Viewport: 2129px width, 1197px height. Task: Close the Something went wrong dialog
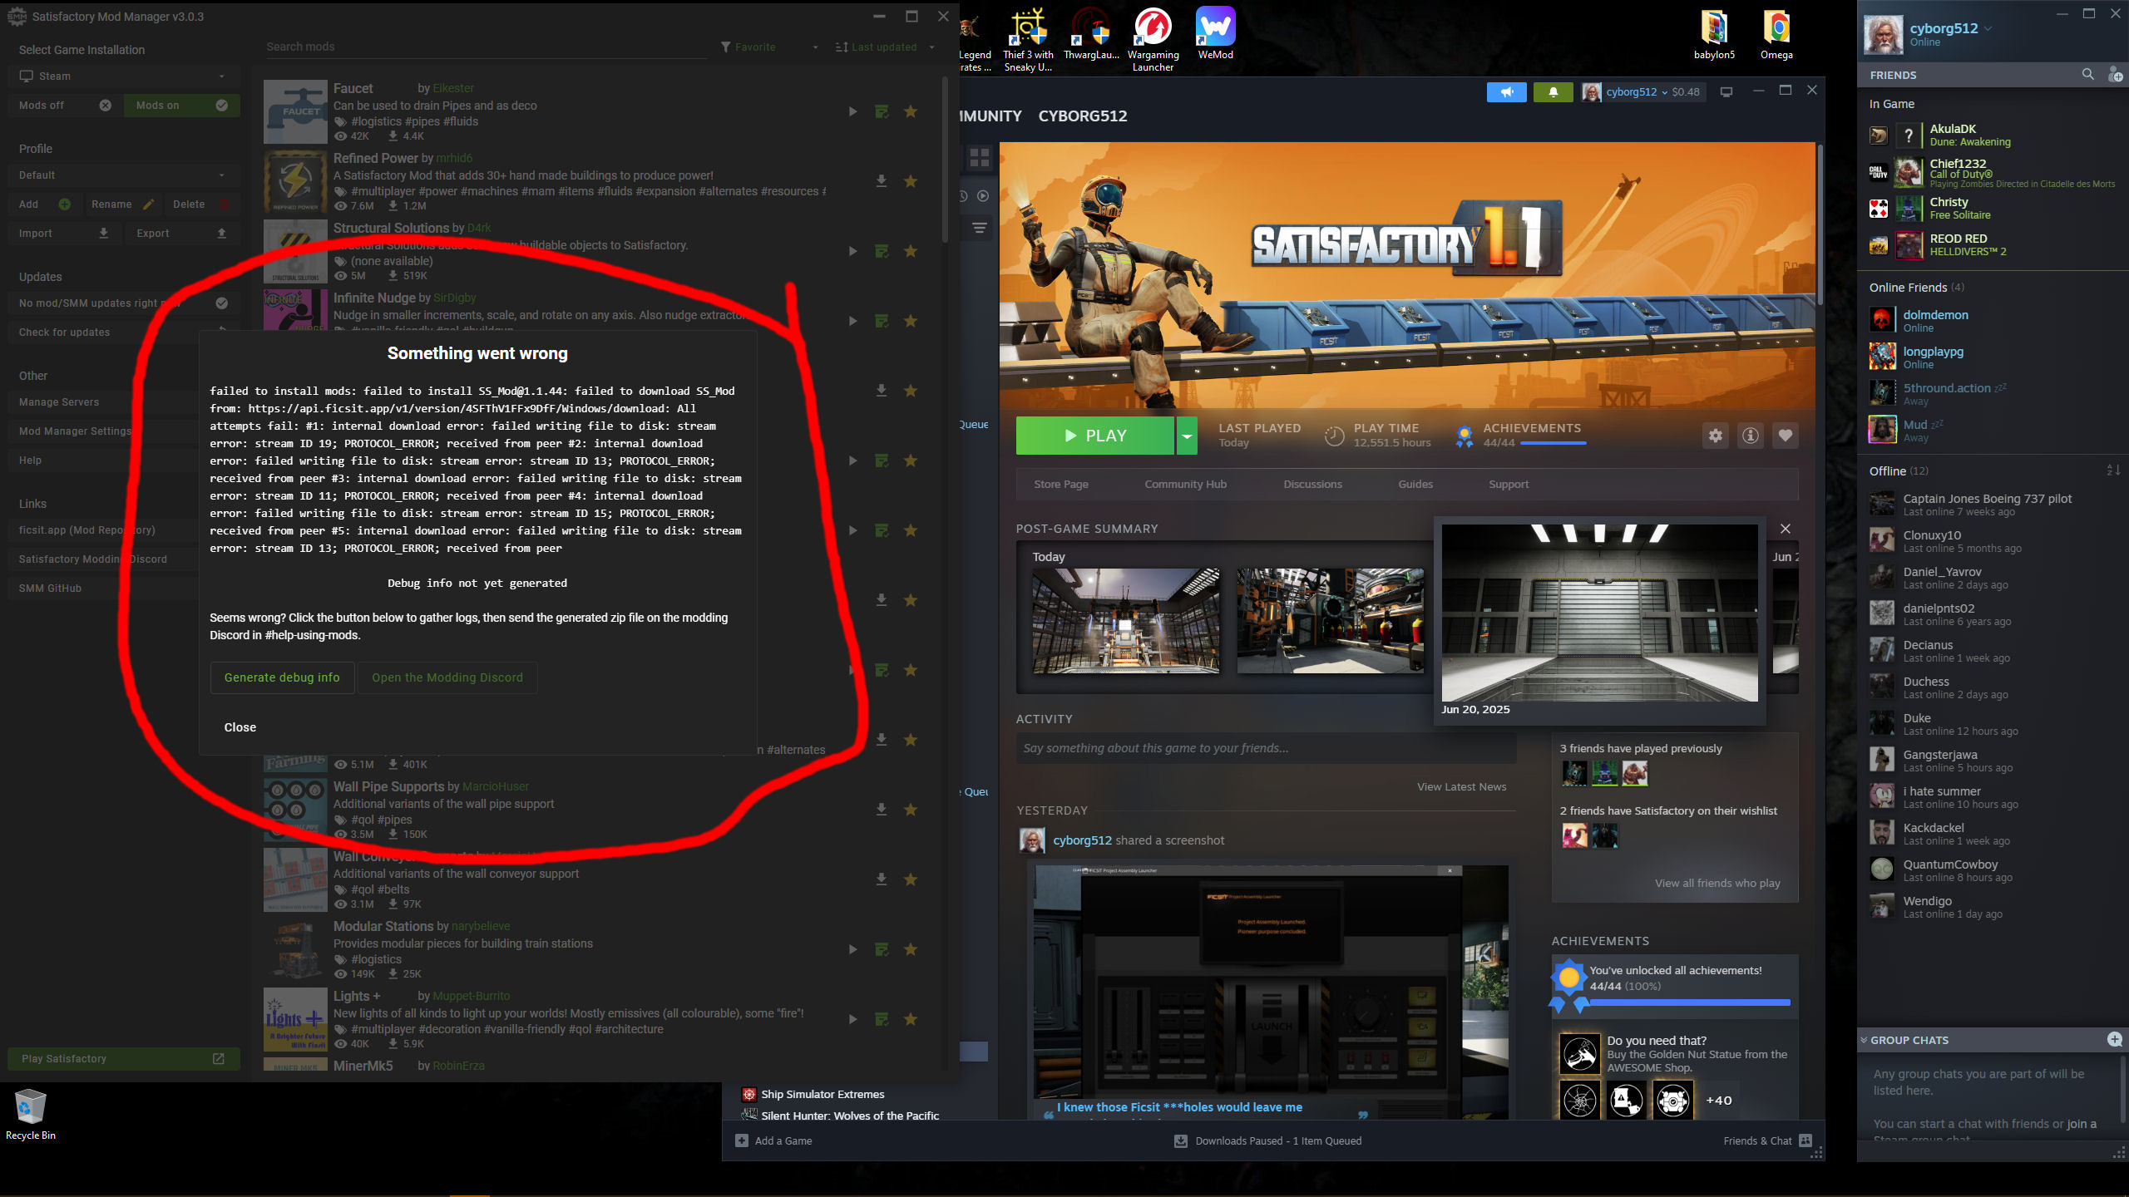click(x=240, y=727)
